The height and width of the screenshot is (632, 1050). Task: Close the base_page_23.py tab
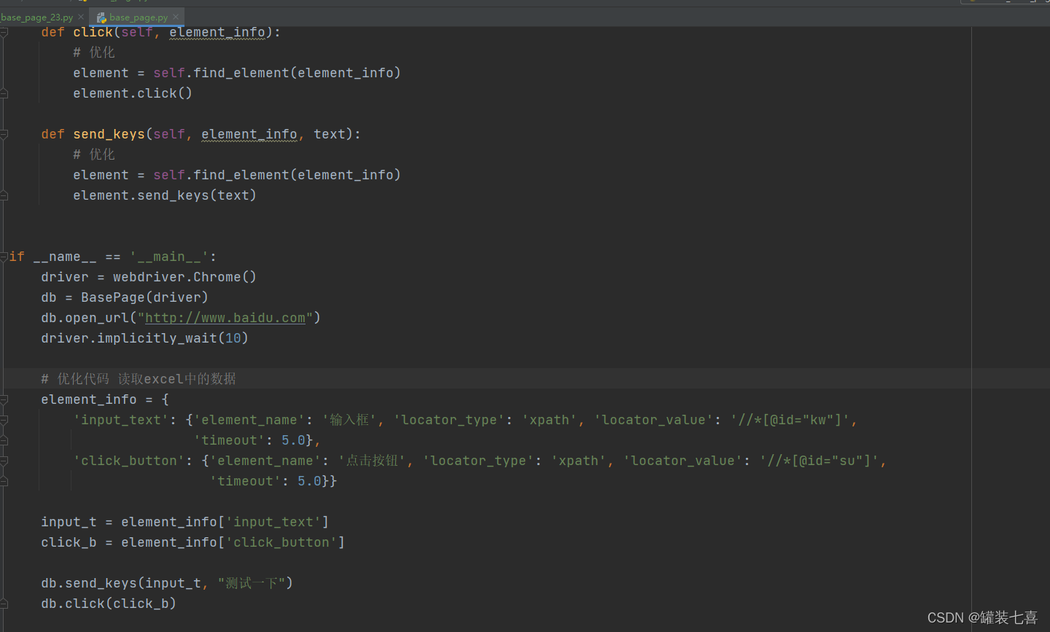(x=81, y=17)
